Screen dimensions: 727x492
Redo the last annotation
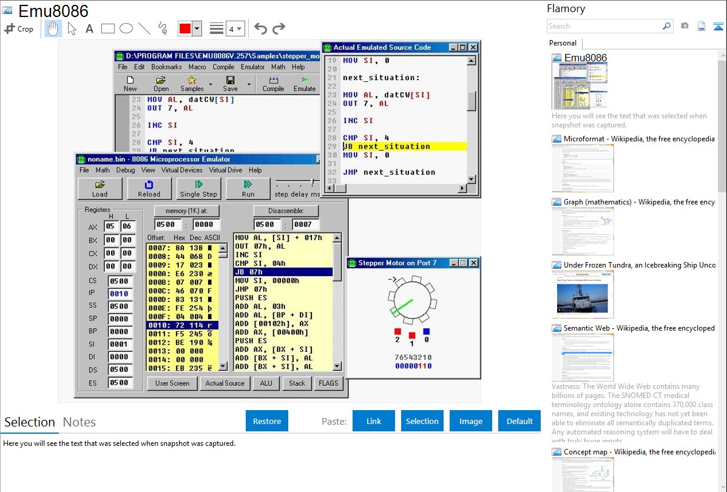tap(279, 29)
